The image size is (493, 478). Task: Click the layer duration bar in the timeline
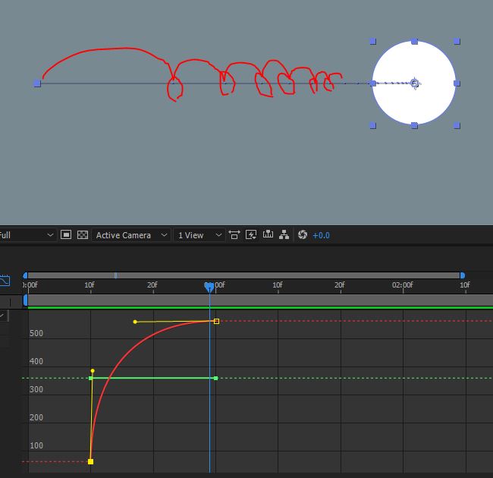260,300
